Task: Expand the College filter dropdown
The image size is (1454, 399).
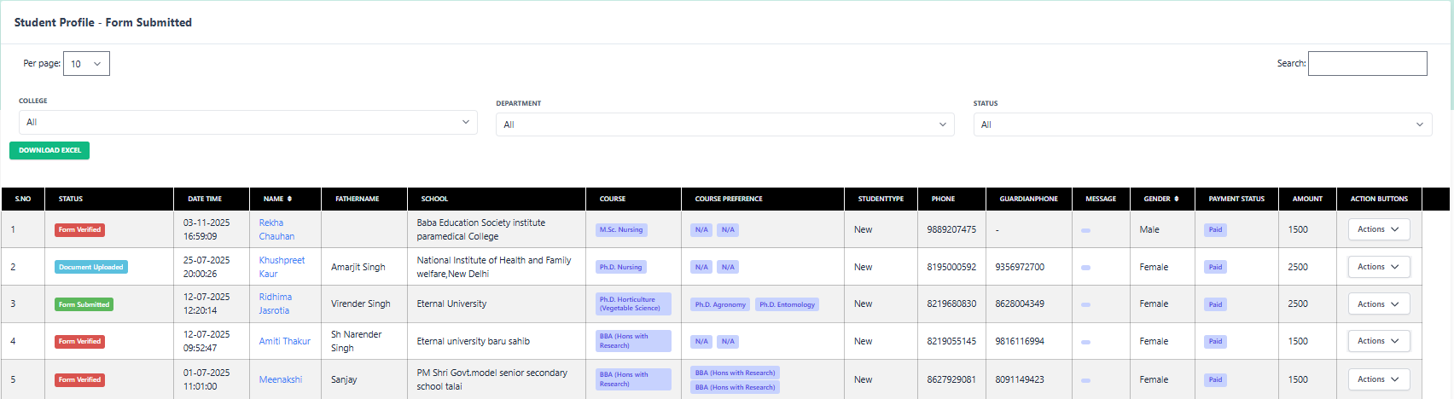Action: click(248, 122)
